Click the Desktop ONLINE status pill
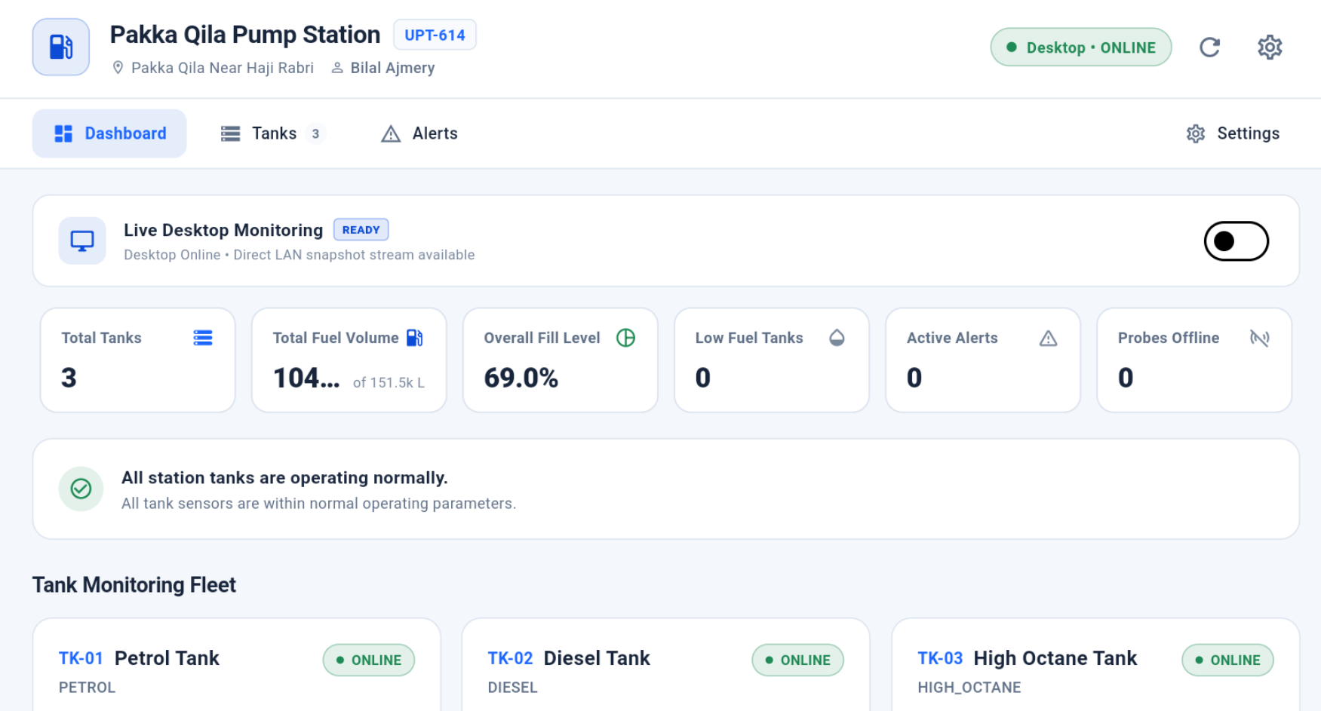This screenshot has height=711, width=1321. 1080,48
